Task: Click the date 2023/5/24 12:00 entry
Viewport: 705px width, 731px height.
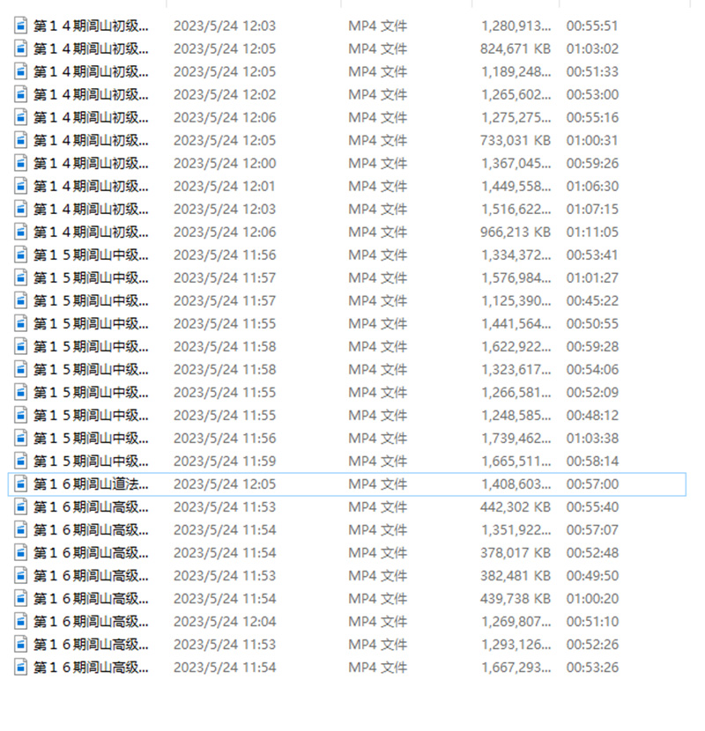Action: pos(225,163)
